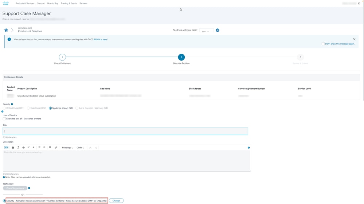
Task: Insert a horizontal rule in the editor
Action: click(50, 147)
